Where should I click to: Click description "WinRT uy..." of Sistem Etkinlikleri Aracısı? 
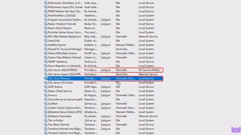coord(91,53)
